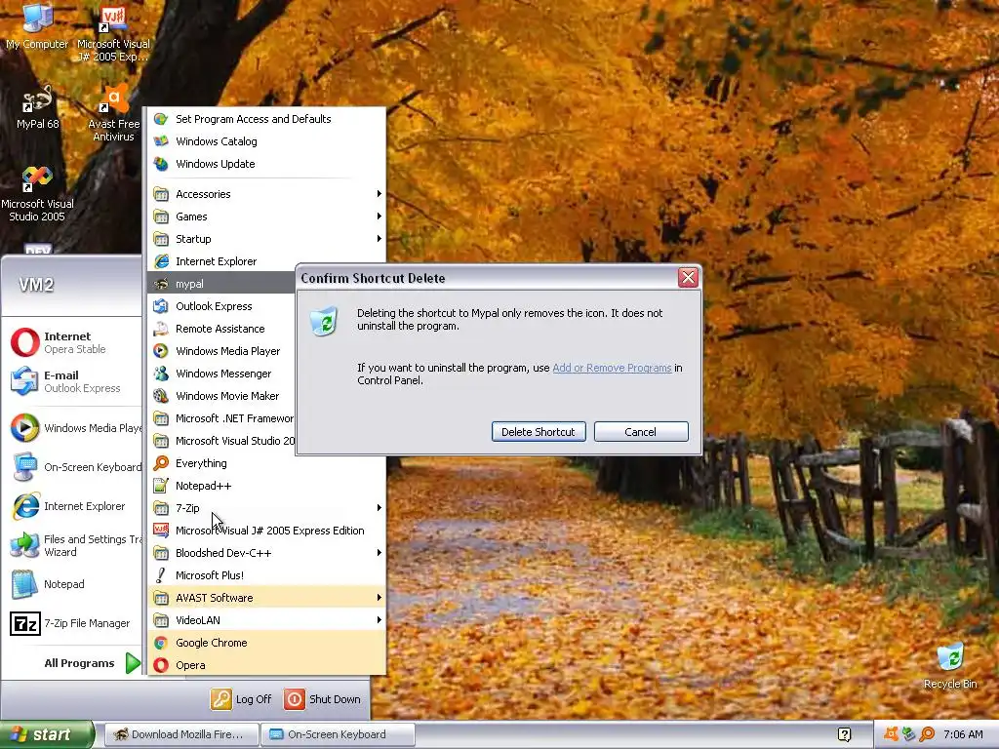
Task: Open Windows Movie Maker
Action: (221, 396)
